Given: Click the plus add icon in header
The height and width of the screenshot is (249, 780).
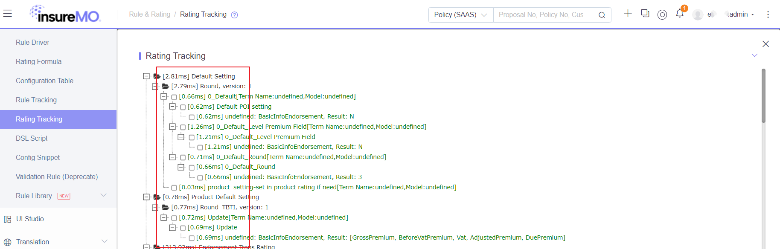Looking at the screenshot, I should (628, 13).
